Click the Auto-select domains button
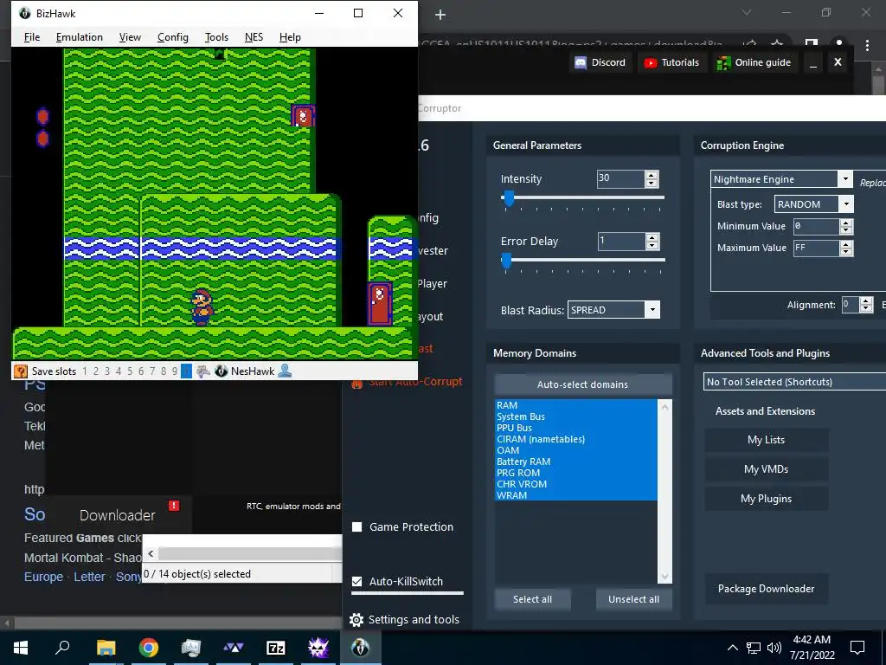The image size is (886, 665). click(582, 384)
